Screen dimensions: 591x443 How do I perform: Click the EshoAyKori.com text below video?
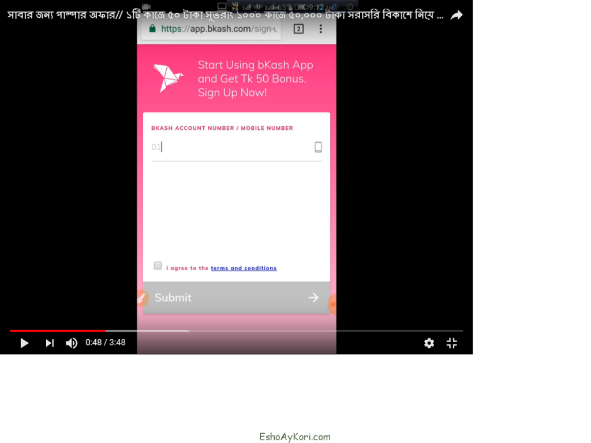tap(295, 437)
